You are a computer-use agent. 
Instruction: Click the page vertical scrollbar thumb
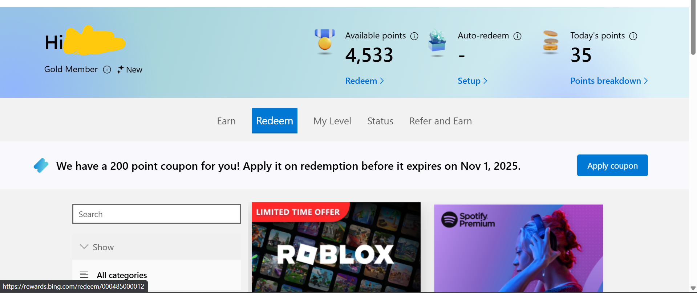click(x=693, y=28)
